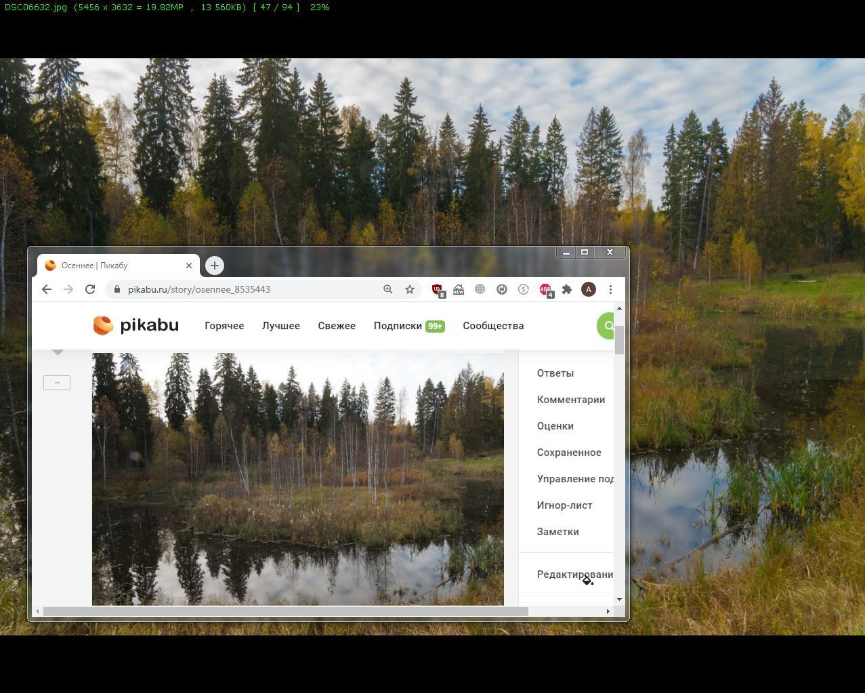Open the Заметки link

[x=558, y=532]
